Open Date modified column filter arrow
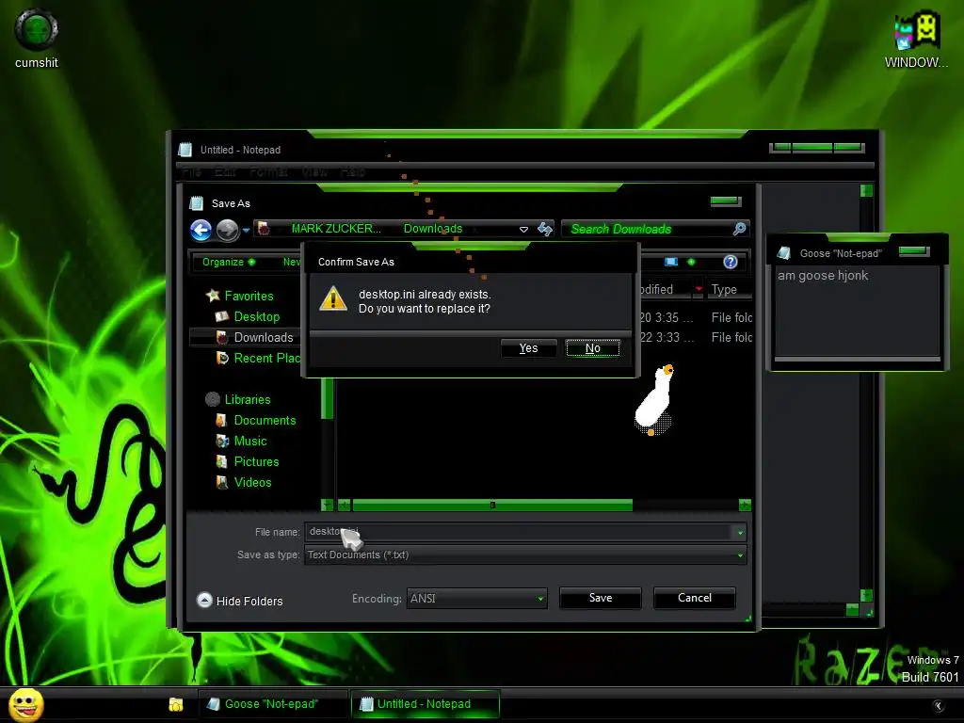This screenshot has width=964, height=723. (x=699, y=290)
